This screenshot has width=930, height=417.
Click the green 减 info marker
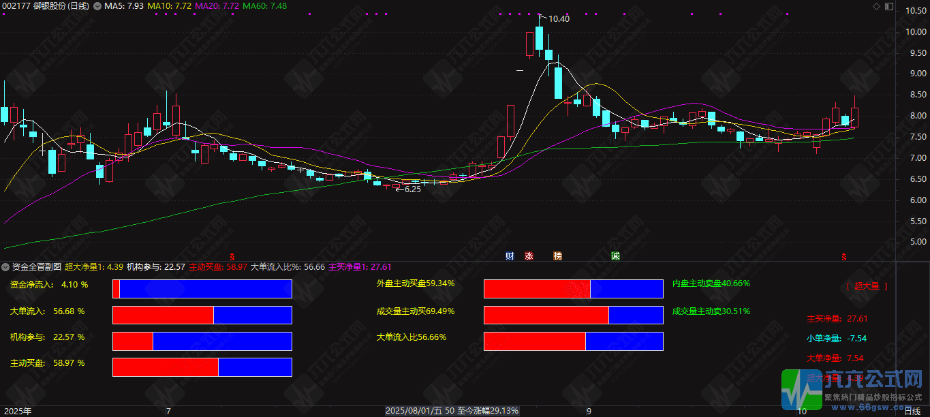[x=615, y=256]
